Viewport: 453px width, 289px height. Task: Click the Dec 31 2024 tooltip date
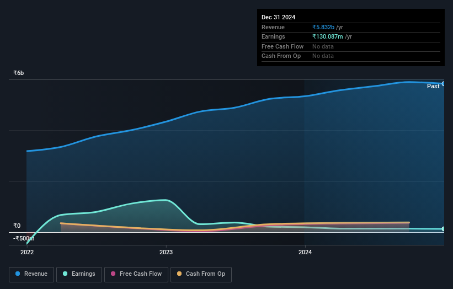tap(278, 17)
